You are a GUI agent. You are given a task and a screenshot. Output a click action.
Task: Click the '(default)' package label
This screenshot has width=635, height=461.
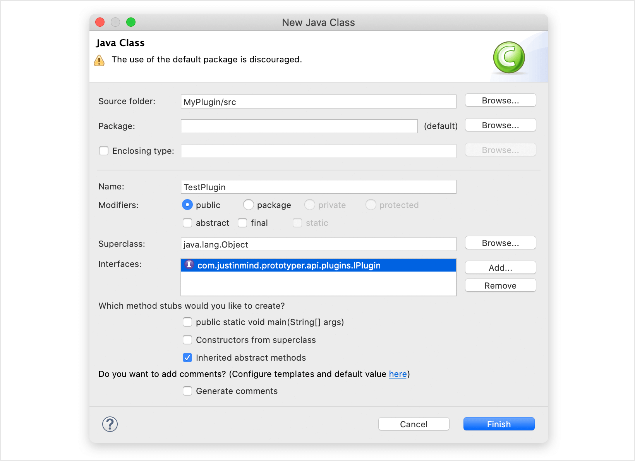pos(441,126)
